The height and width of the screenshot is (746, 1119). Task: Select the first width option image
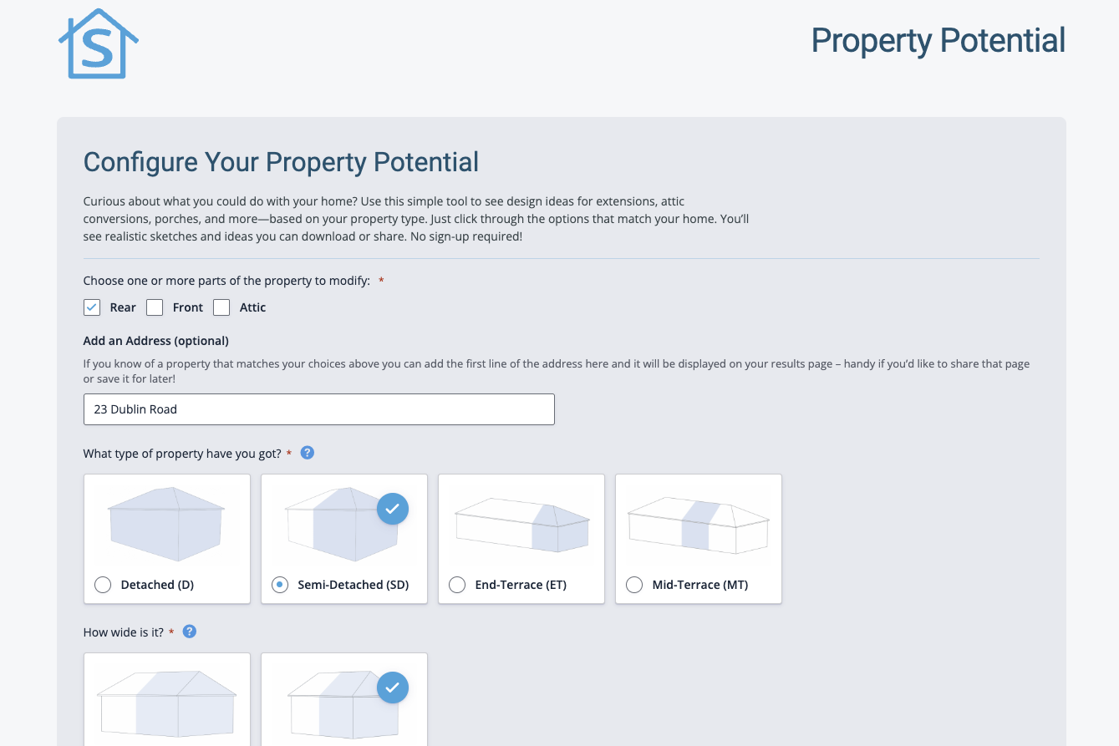click(x=167, y=702)
